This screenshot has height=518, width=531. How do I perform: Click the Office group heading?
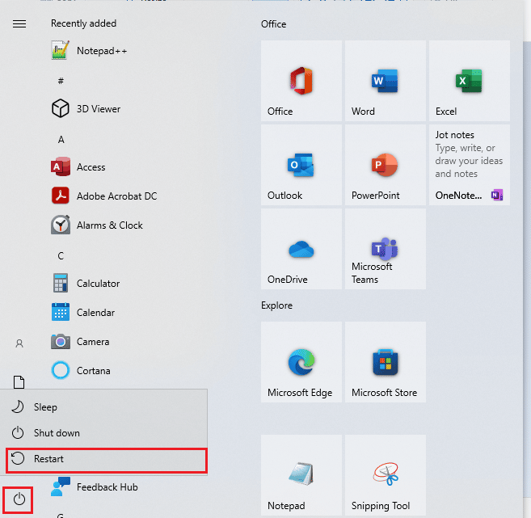[274, 24]
